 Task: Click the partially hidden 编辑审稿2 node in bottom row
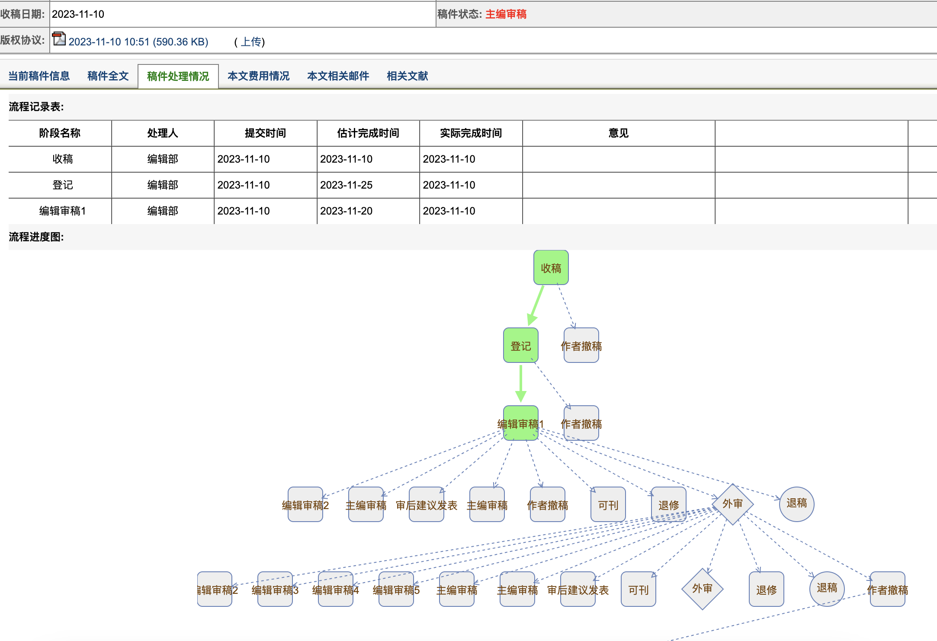click(x=215, y=589)
